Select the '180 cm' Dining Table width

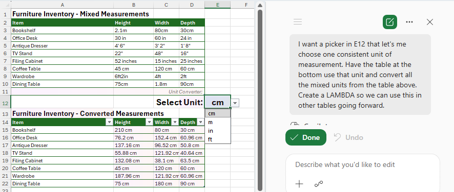(x=166, y=184)
